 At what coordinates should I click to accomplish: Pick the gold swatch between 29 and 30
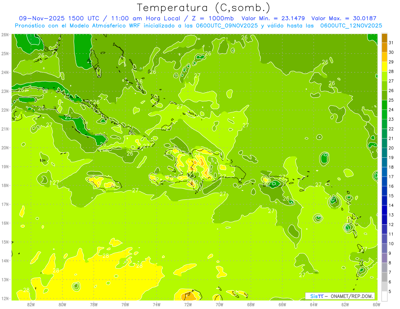click(x=384, y=57)
